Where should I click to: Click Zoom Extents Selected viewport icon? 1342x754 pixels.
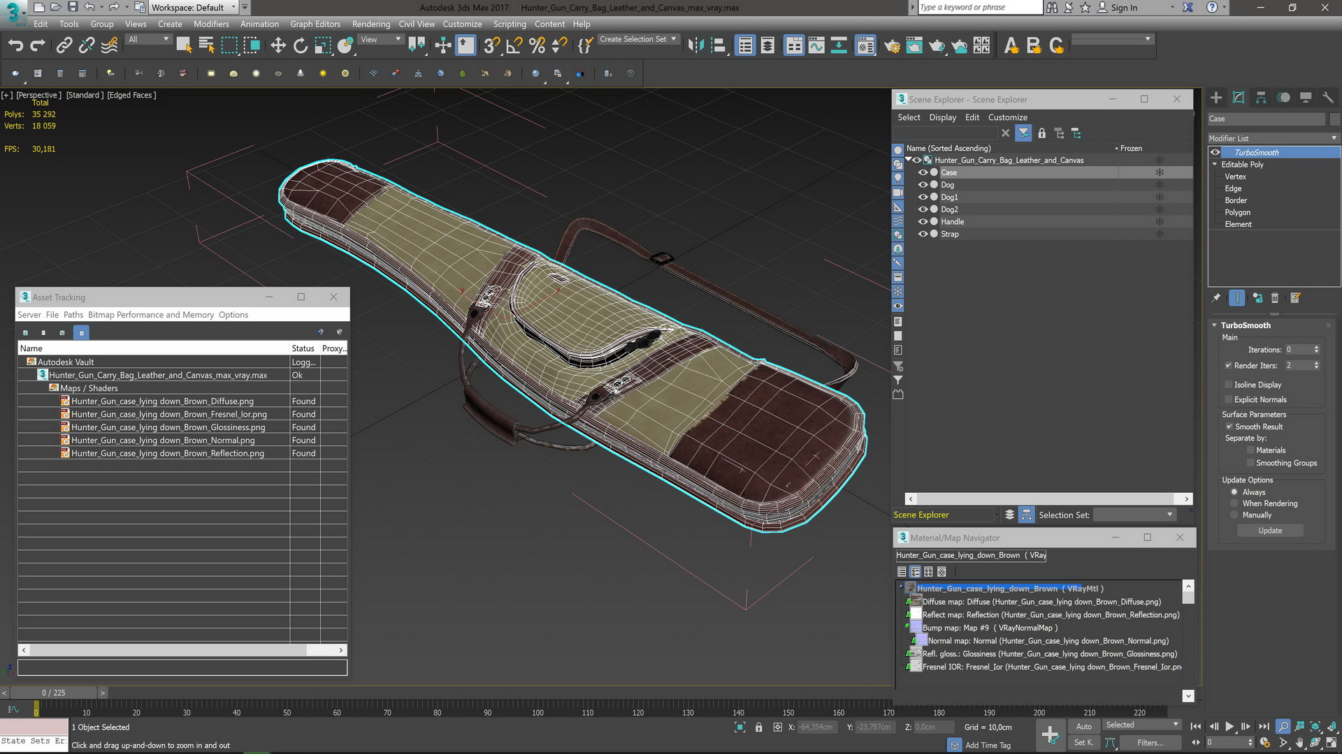1315,727
